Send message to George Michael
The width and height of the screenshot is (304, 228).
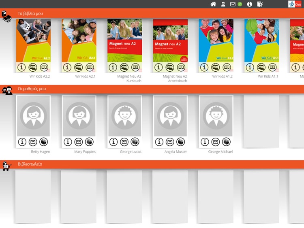pos(216,142)
